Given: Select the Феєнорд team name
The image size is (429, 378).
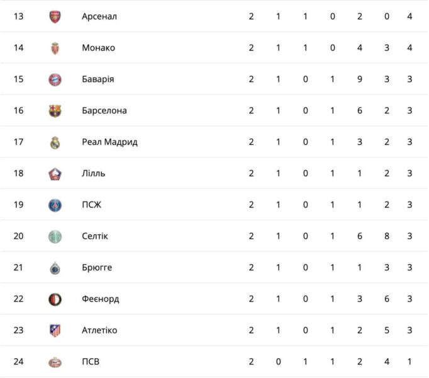Looking at the screenshot, I should point(101,299).
